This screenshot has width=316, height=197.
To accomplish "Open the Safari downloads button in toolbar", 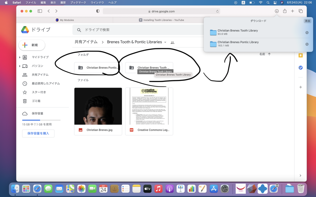I will [x=277, y=11].
